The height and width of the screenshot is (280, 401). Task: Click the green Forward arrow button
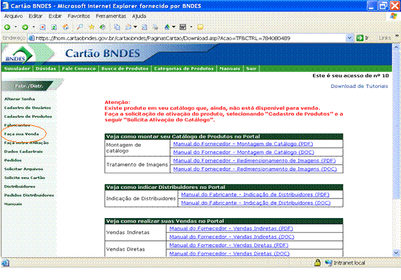tap(25, 27)
